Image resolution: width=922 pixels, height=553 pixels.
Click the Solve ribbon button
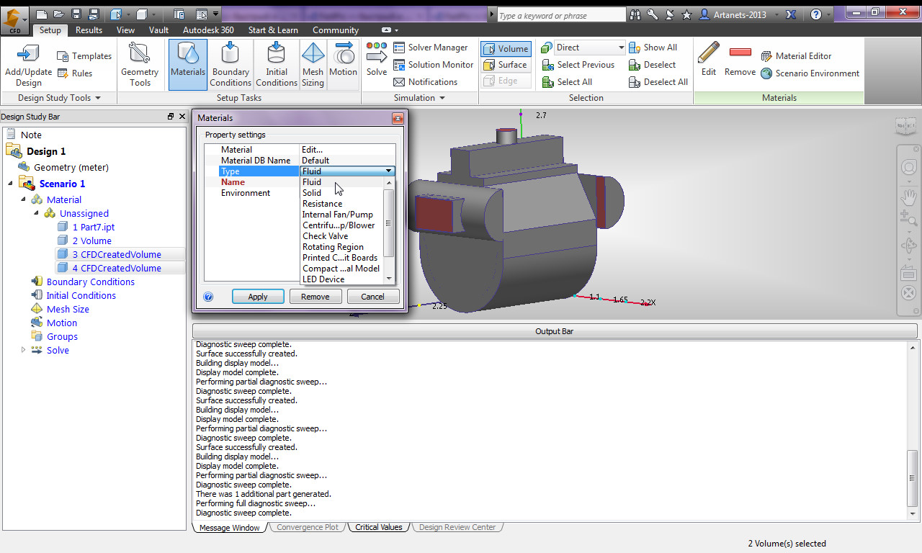click(x=377, y=59)
